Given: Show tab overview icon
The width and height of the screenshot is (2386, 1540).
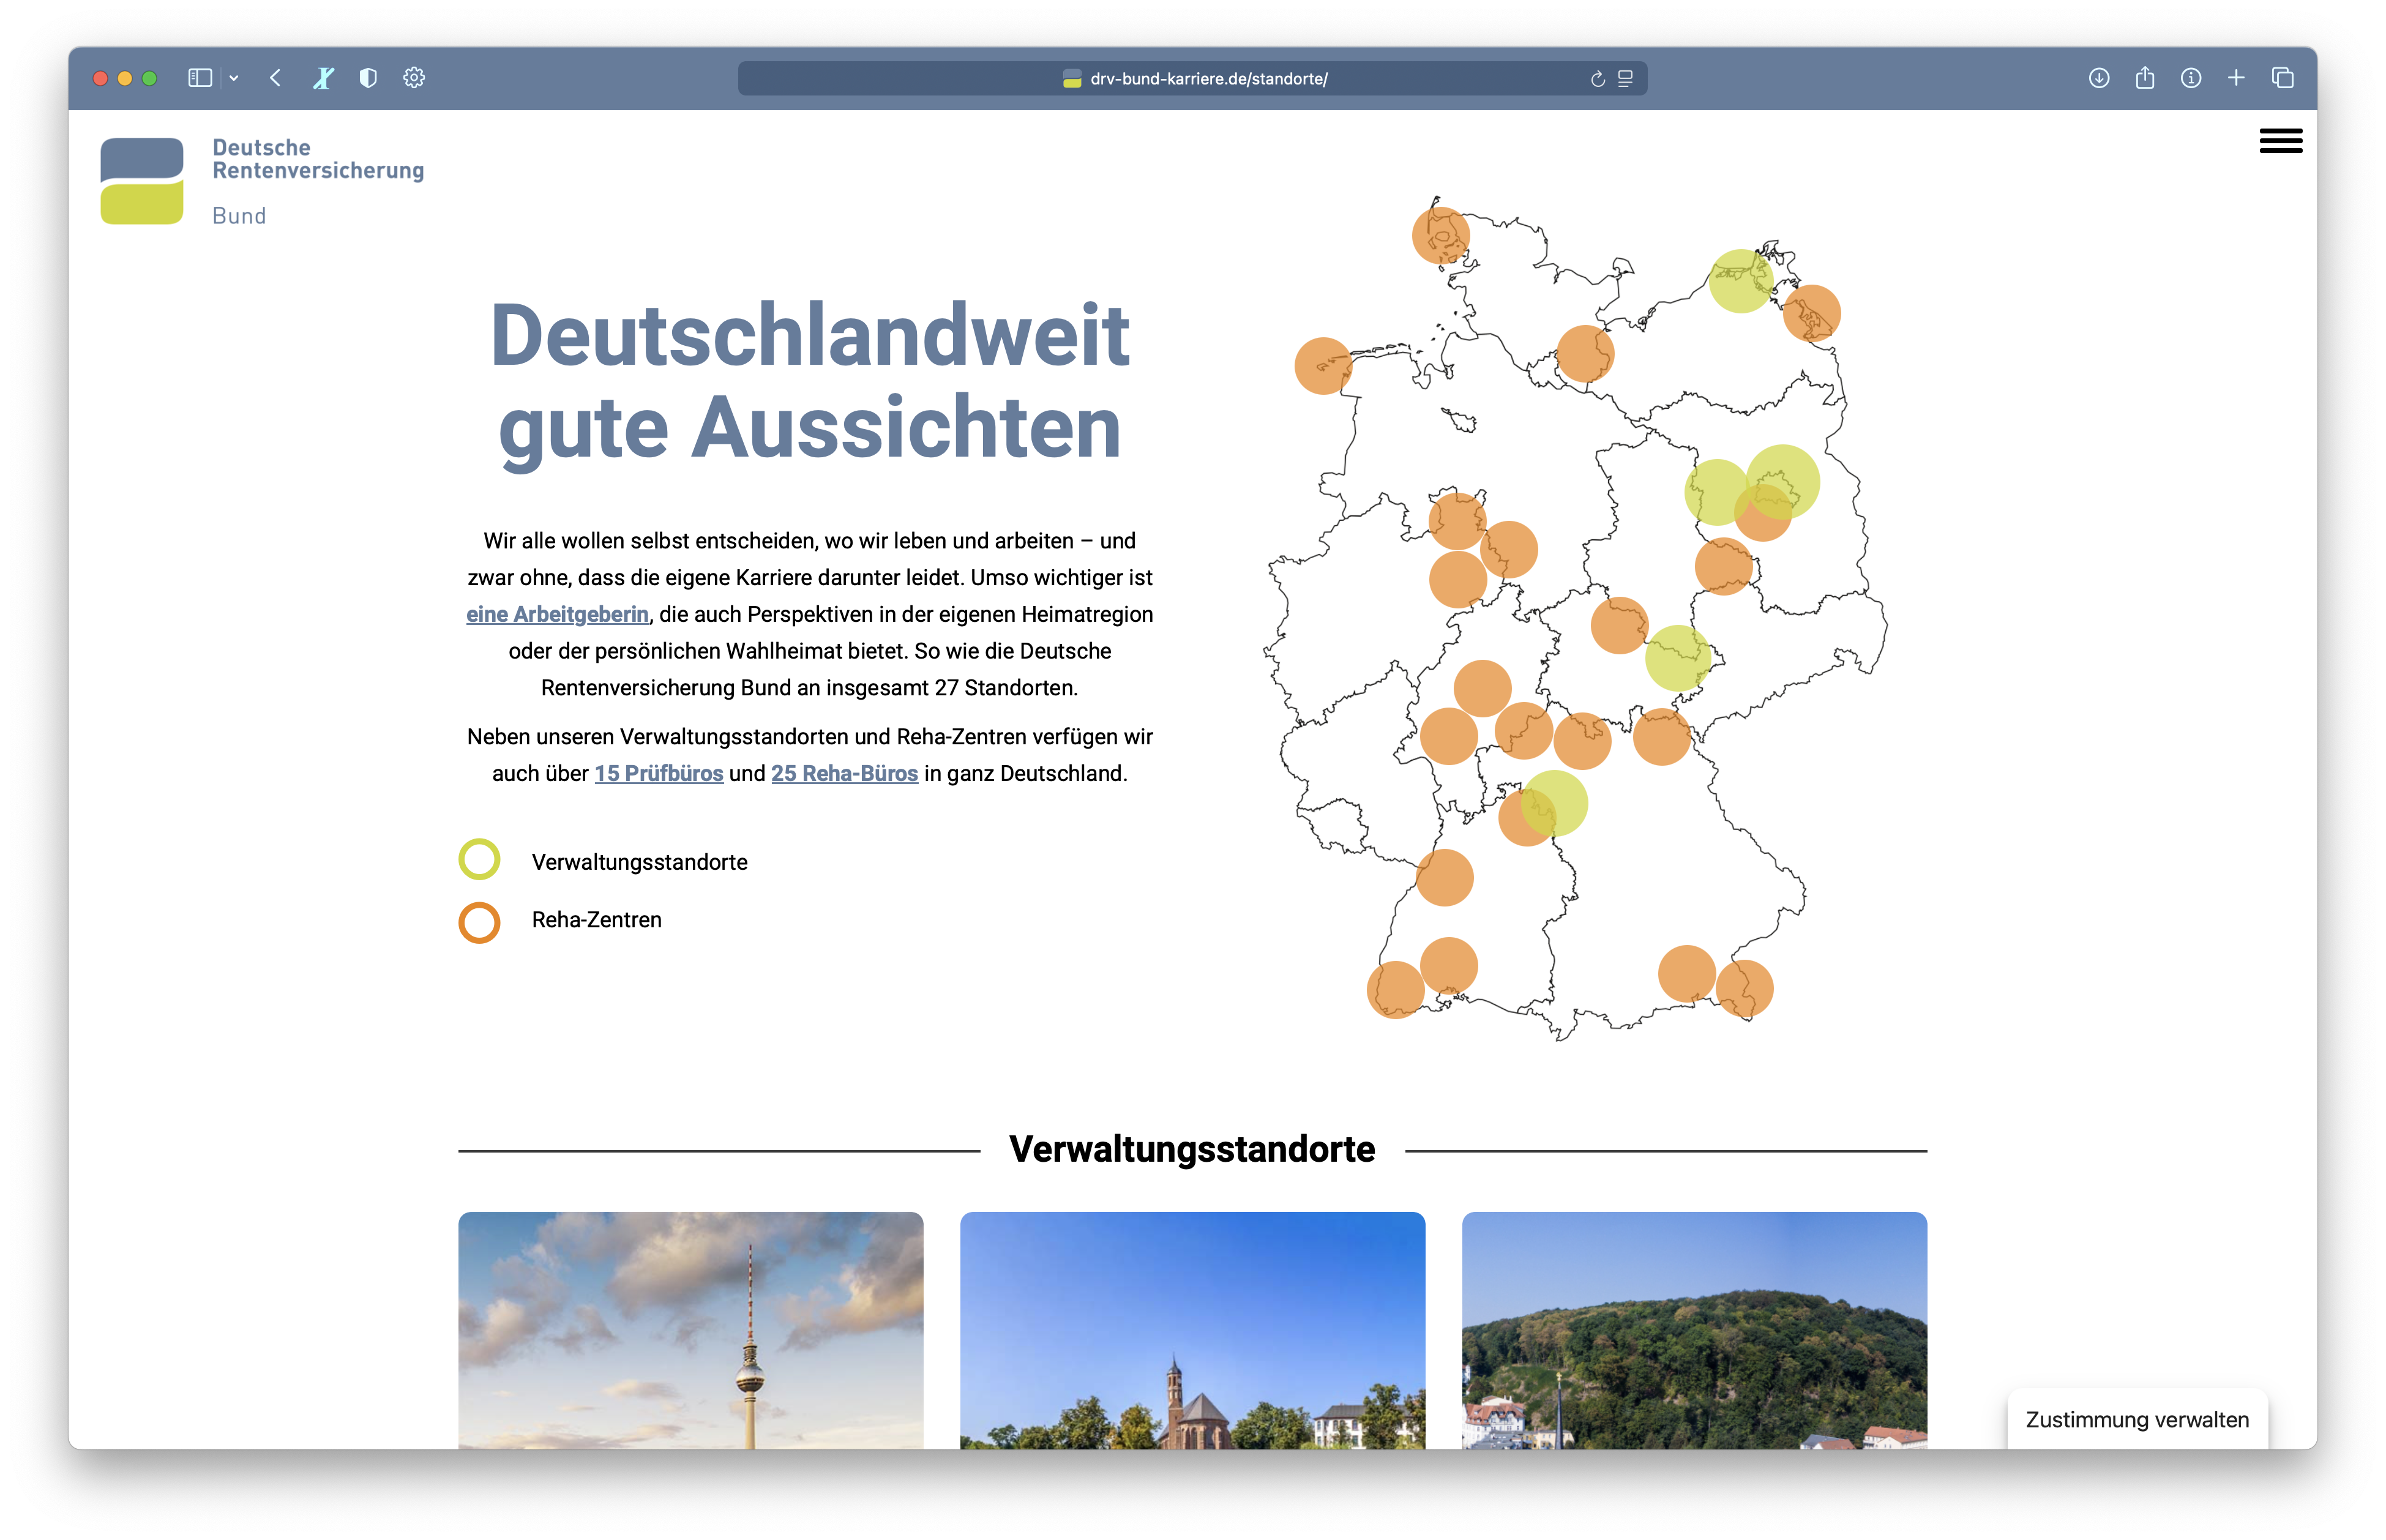Looking at the screenshot, I should point(2282,78).
